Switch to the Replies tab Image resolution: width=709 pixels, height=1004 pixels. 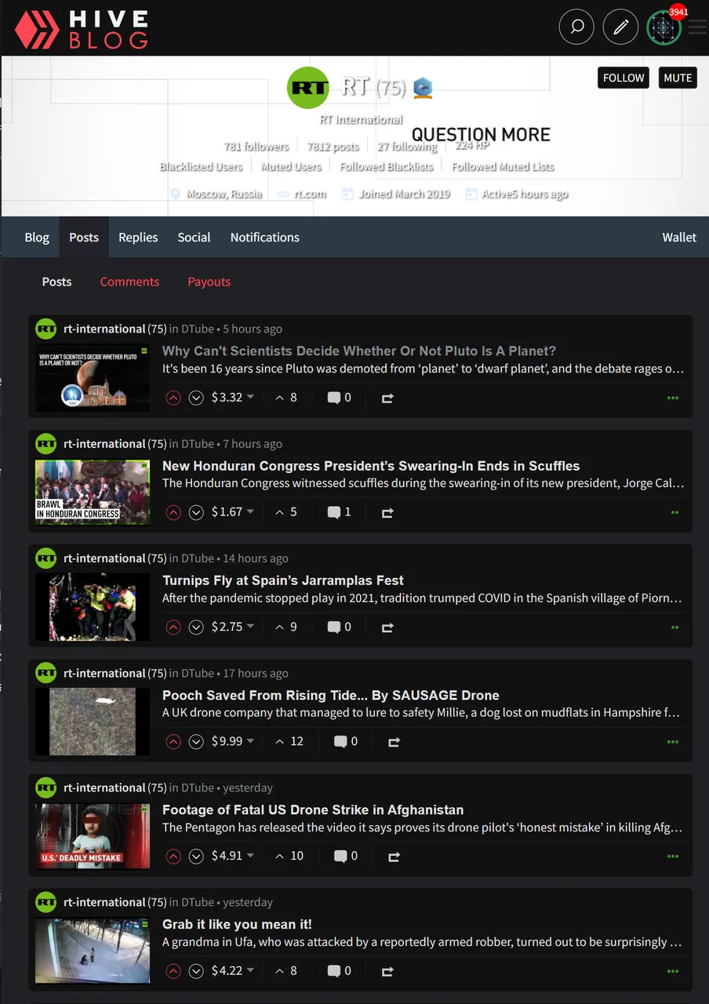tap(138, 237)
